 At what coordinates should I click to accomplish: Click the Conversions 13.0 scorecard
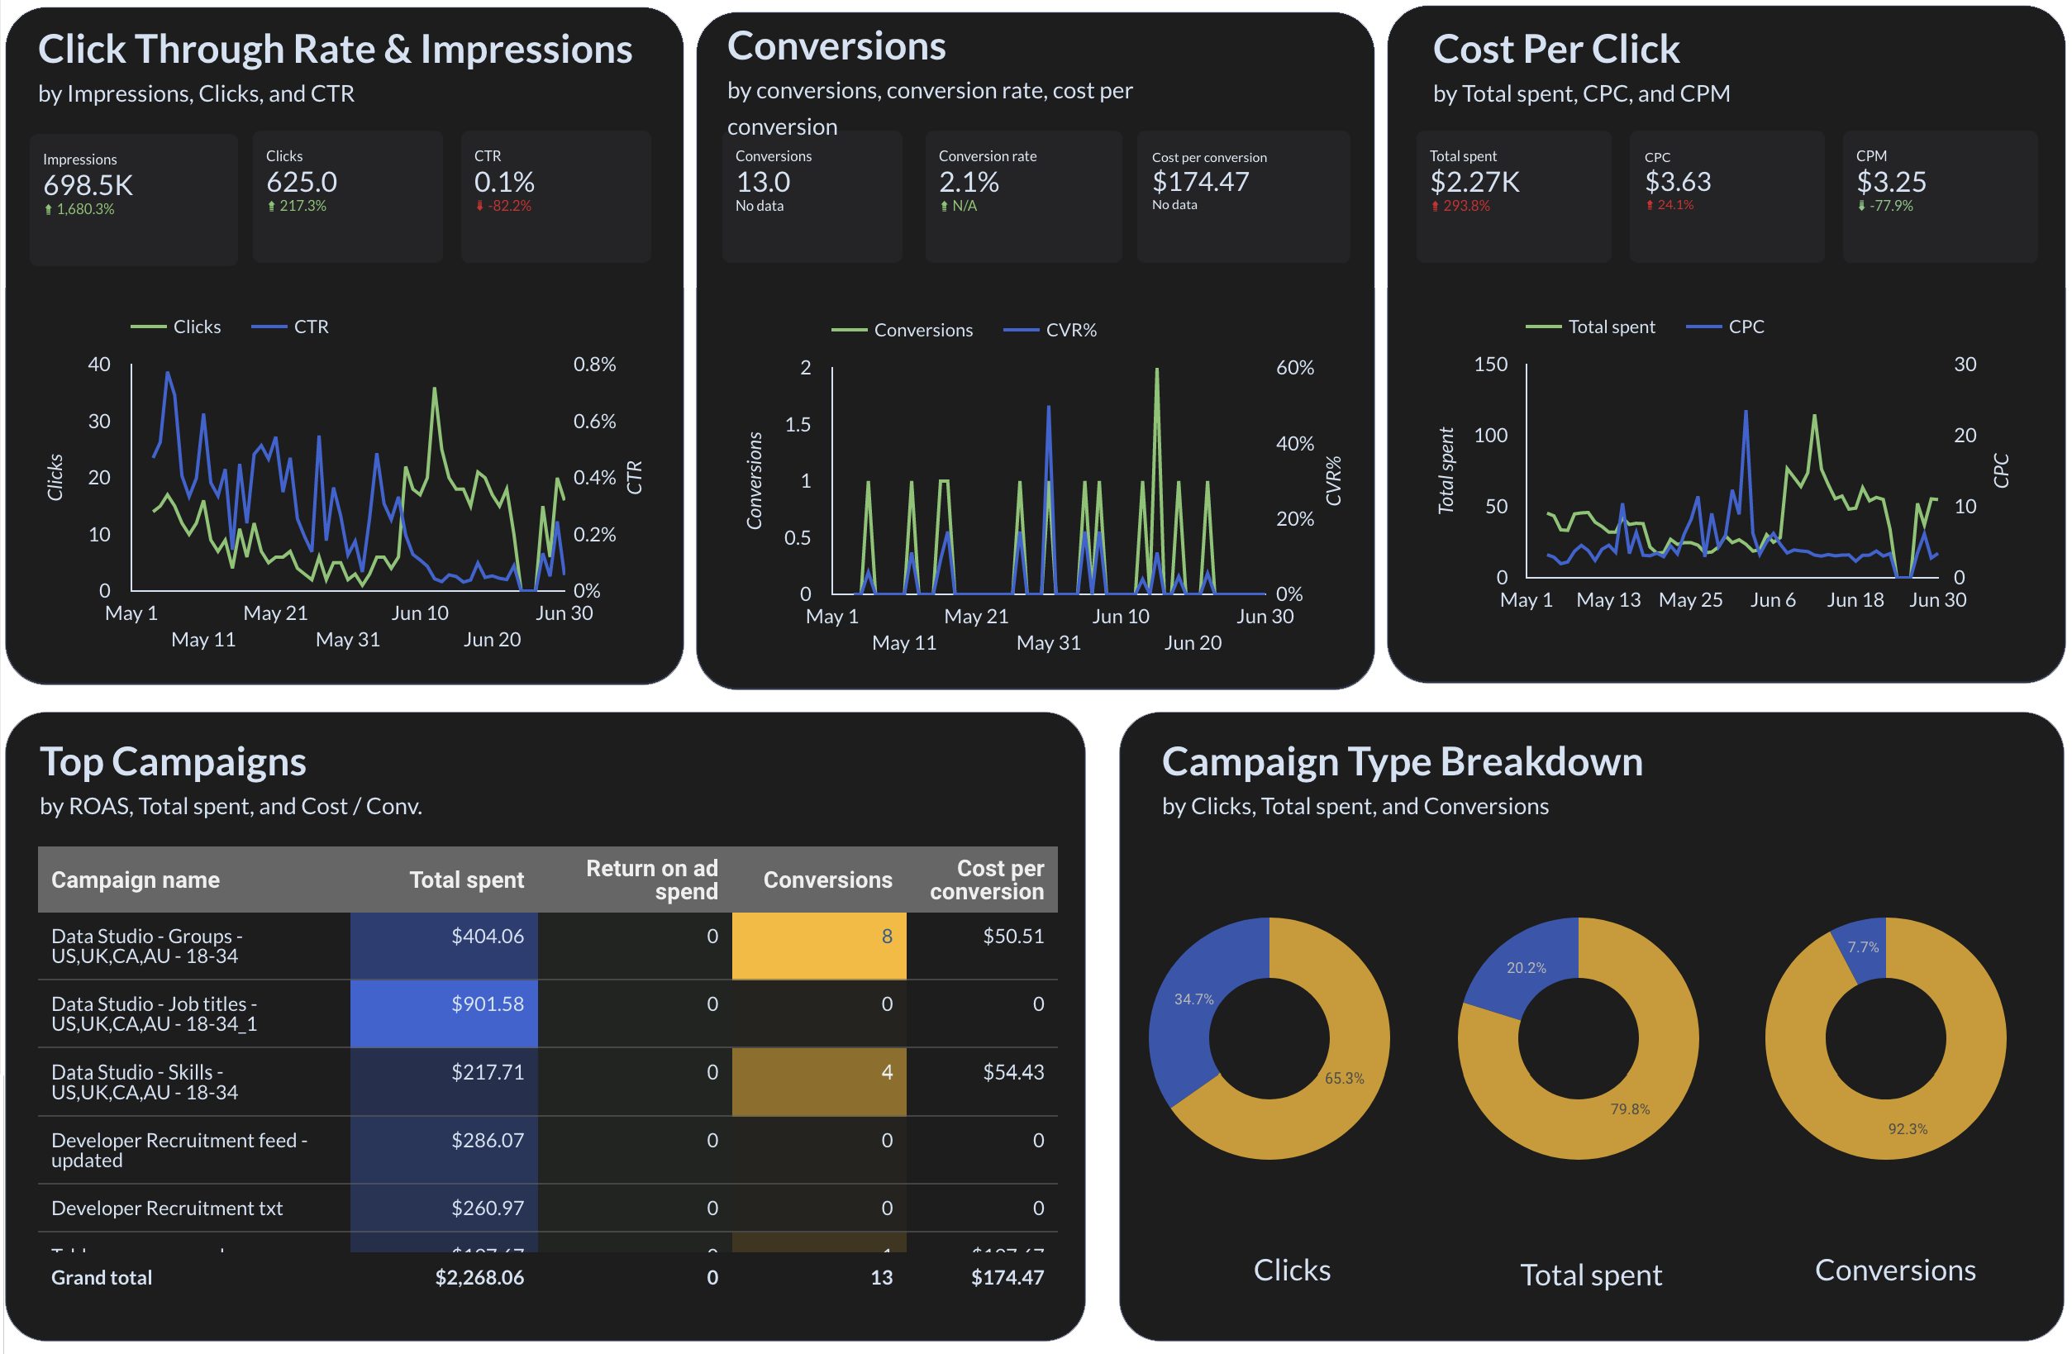[x=812, y=197]
